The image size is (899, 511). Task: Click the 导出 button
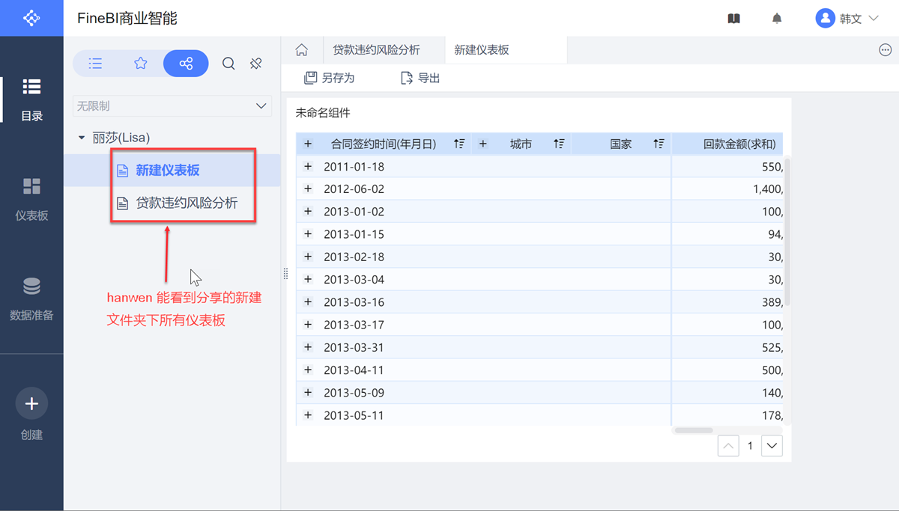(x=420, y=78)
